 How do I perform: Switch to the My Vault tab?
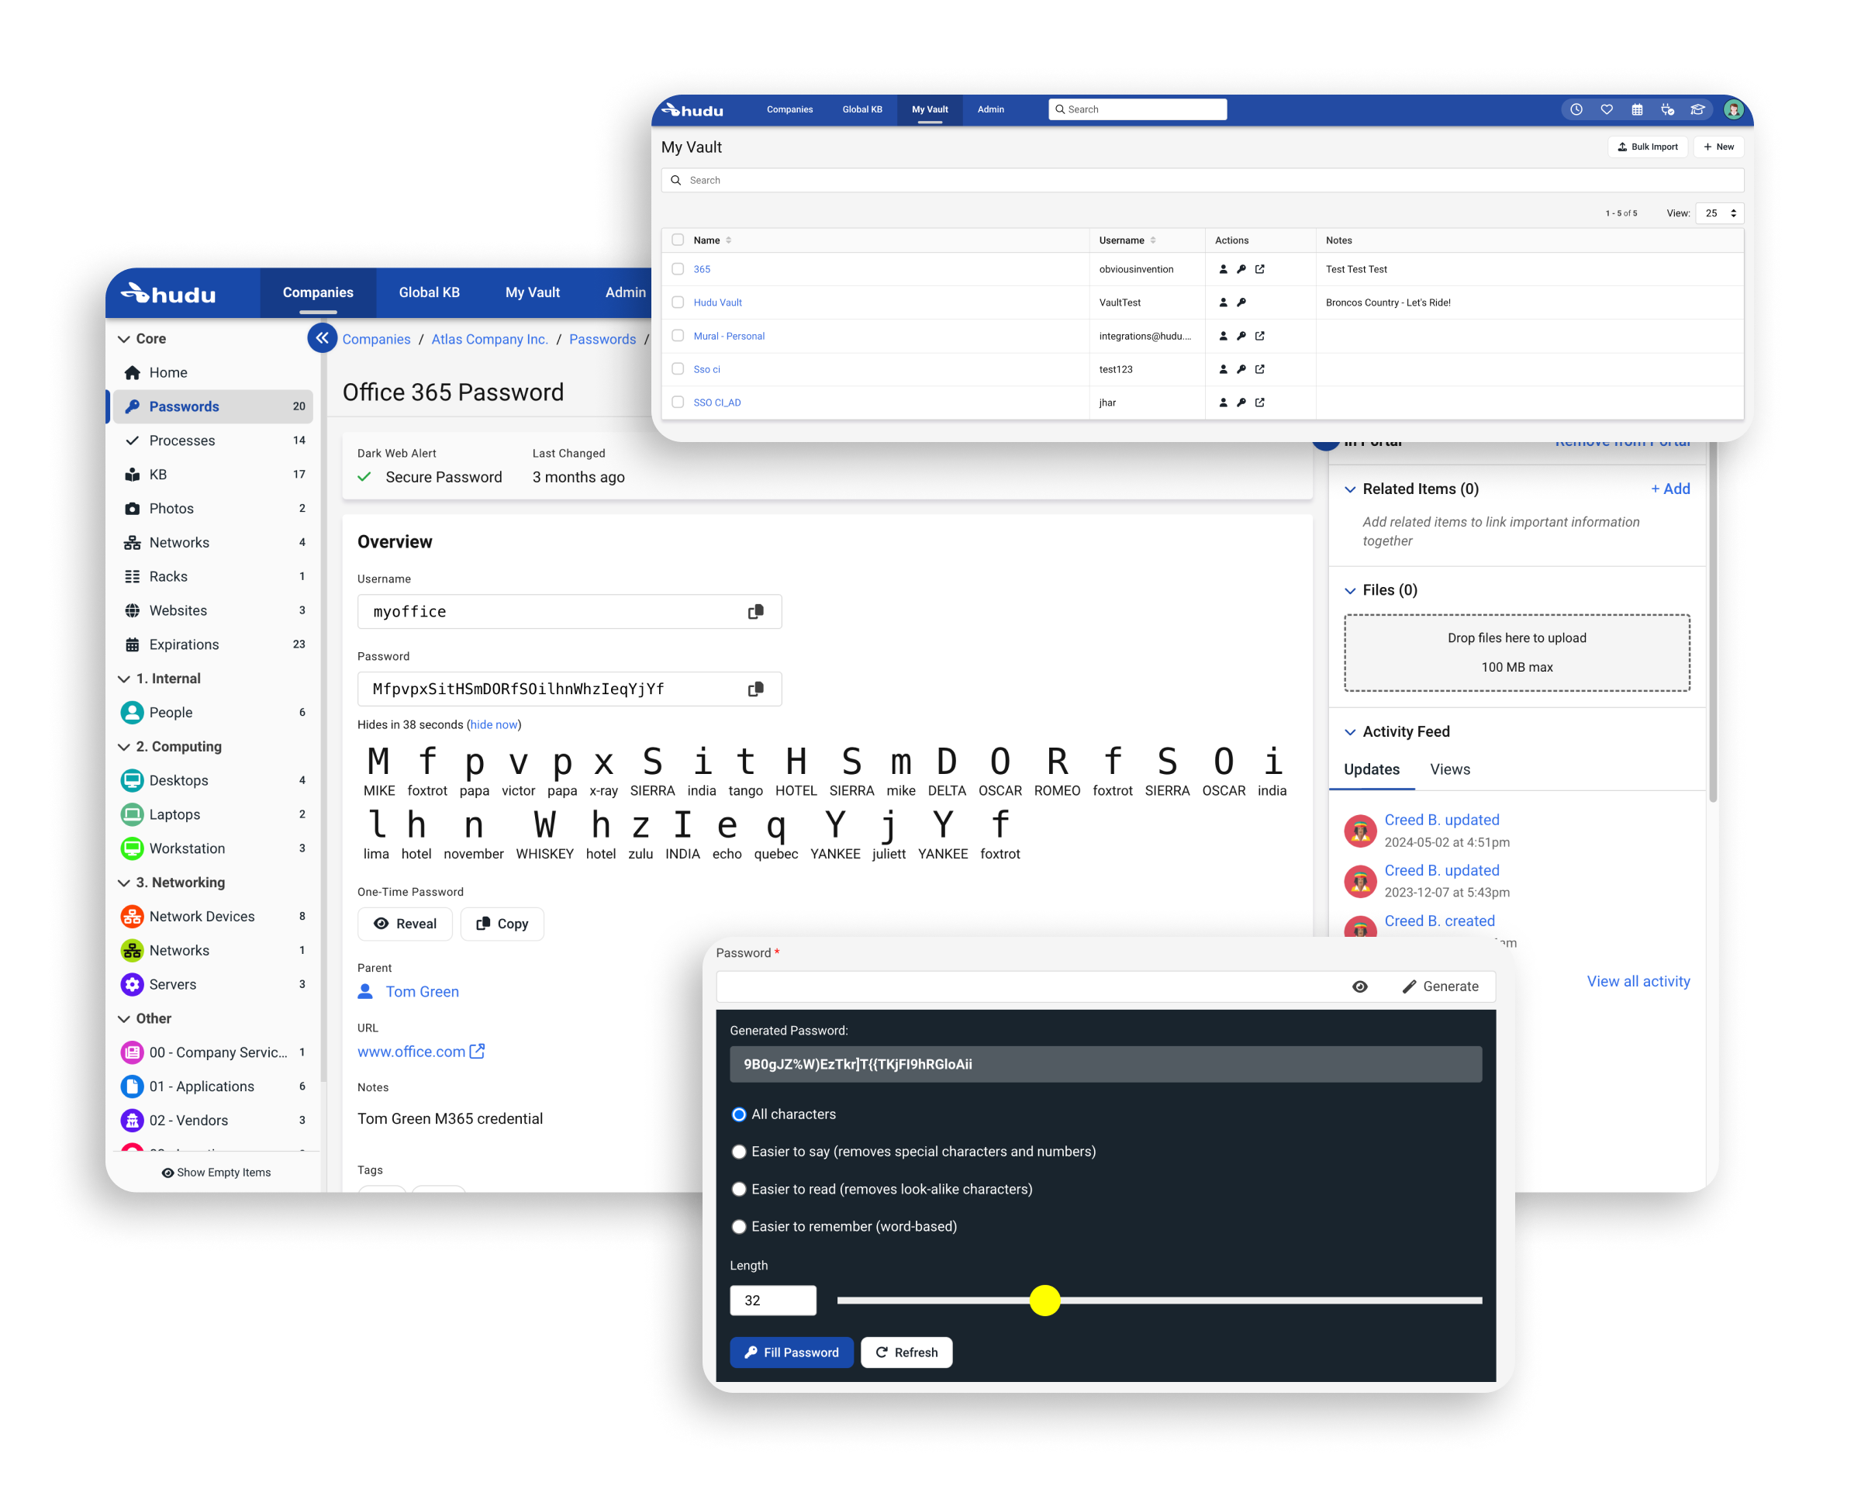pyautogui.click(x=929, y=109)
